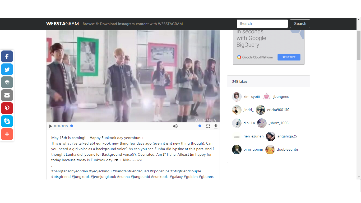Open more sharing options plus icon
Screen dimensions: 361x203
7,134
